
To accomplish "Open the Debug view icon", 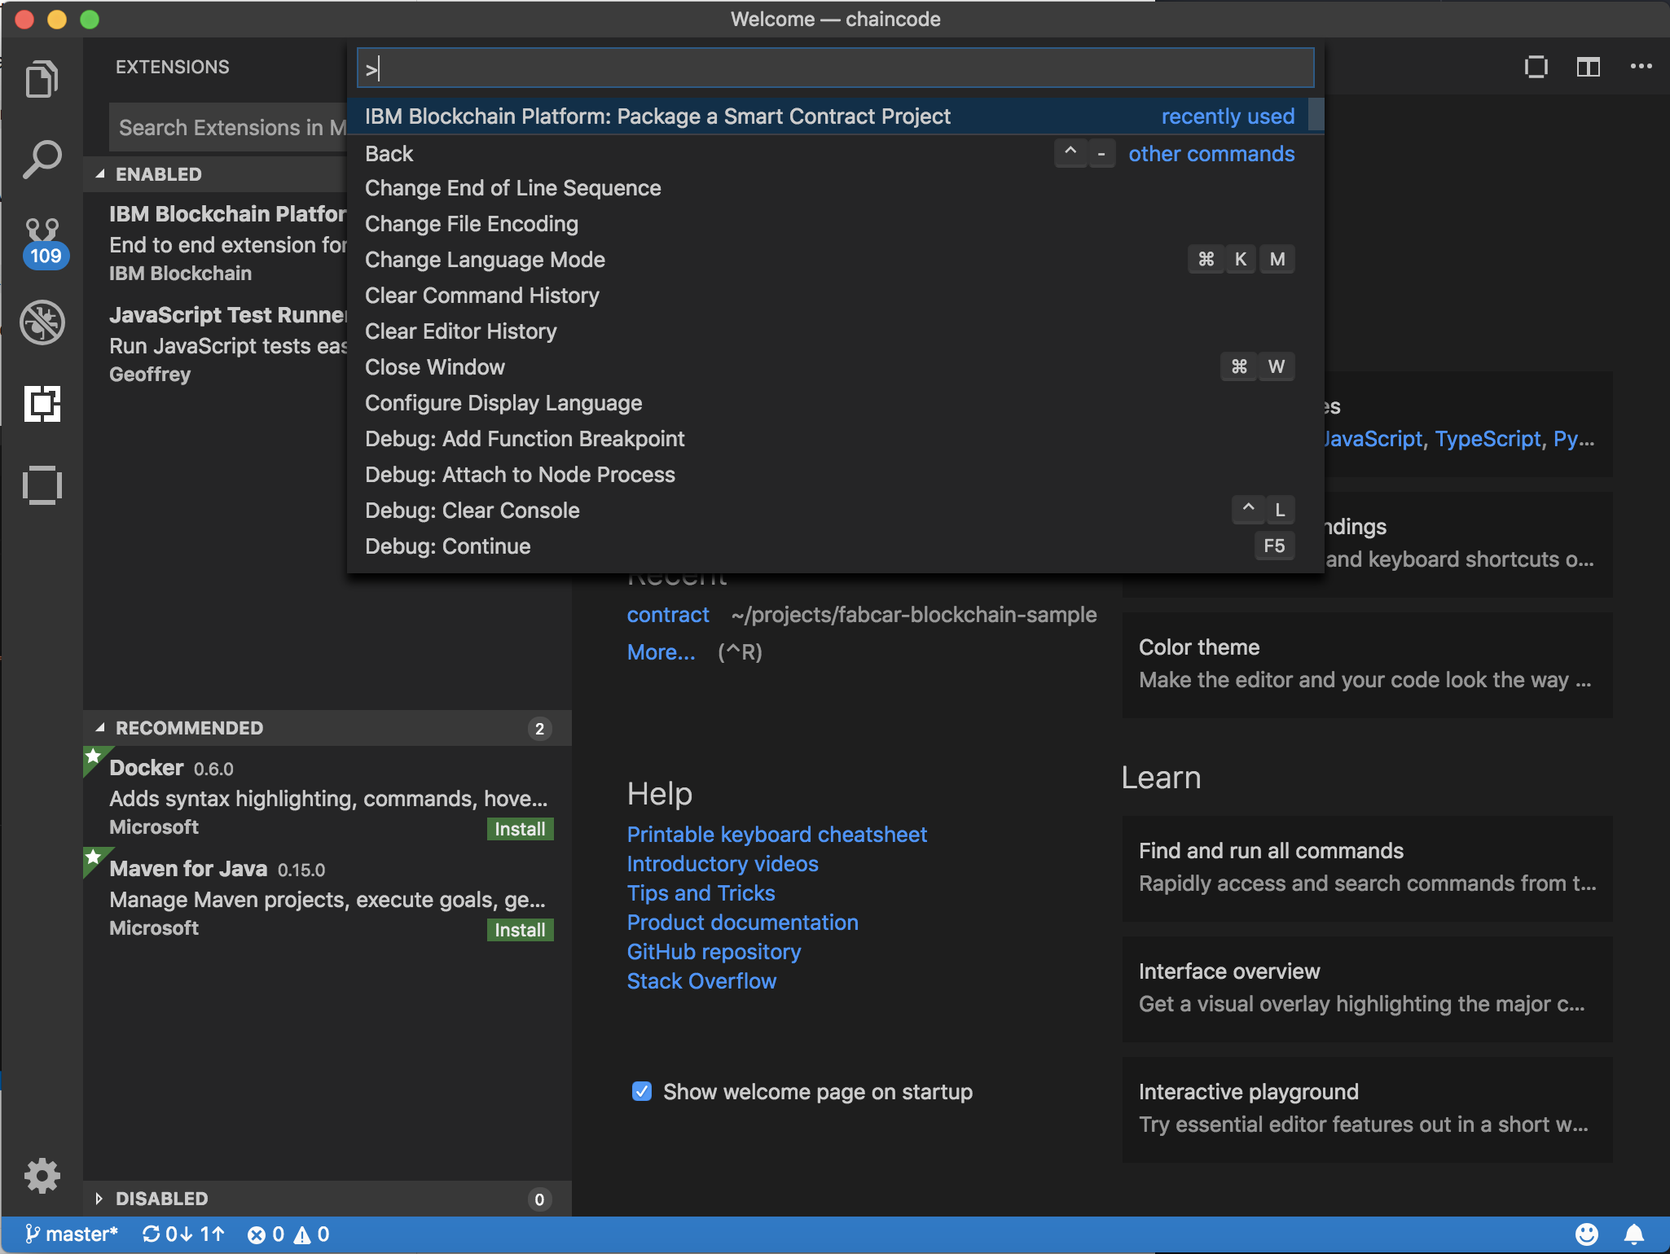I will click(42, 322).
